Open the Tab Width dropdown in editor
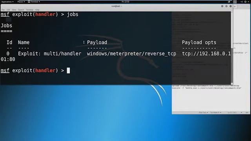 click(215, 112)
